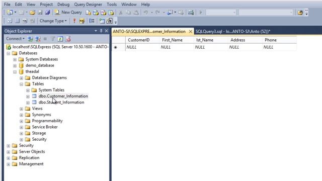Click the Verify SQL Syntax icon
The height and width of the screenshot is (181, 322).
pos(82,21)
